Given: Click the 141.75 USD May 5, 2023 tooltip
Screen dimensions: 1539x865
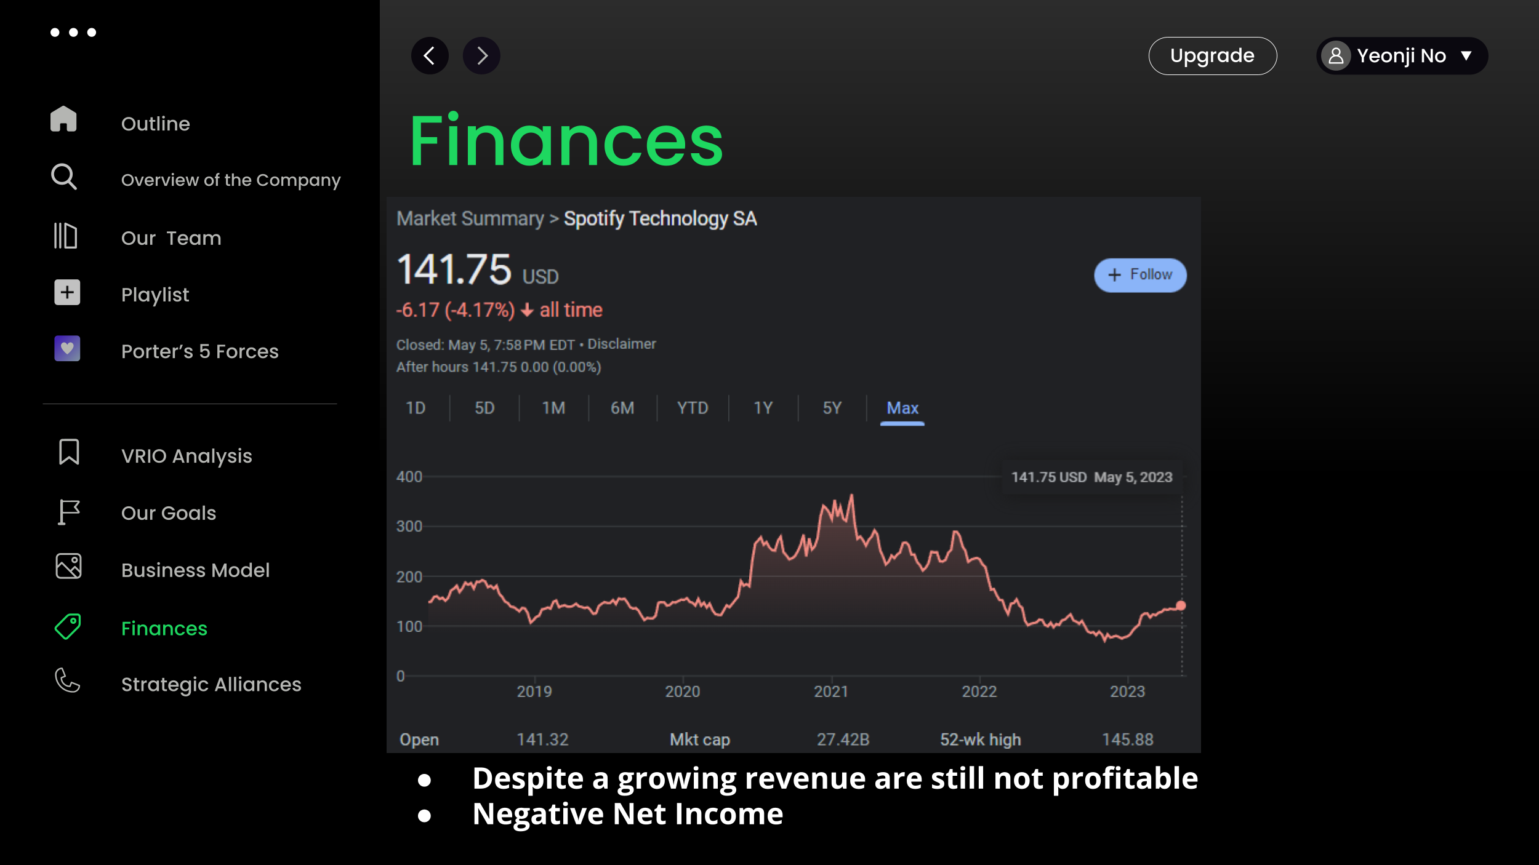Looking at the screenshot, I should [x=1092, y=477].
